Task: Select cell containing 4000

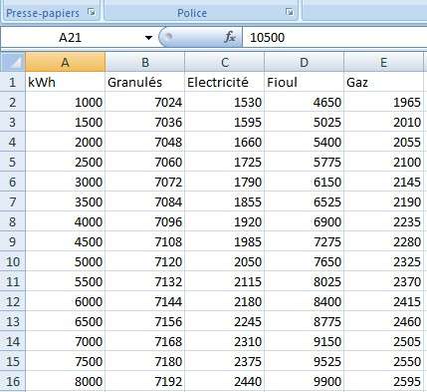Action: pos(65,221)
